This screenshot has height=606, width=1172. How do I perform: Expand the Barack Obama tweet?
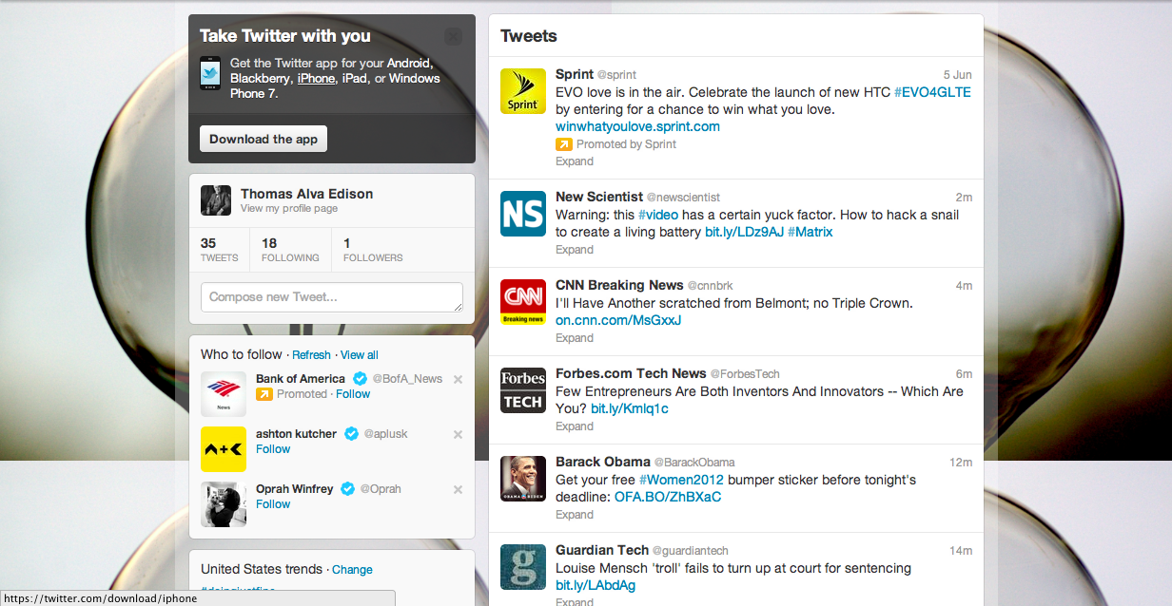[575, 515]
